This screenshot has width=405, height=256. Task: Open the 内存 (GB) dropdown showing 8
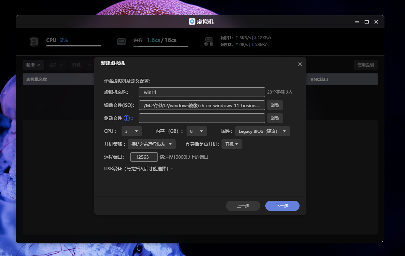click(197, 131)
